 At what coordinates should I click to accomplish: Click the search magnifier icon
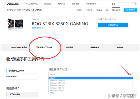[x=135, y=4]
